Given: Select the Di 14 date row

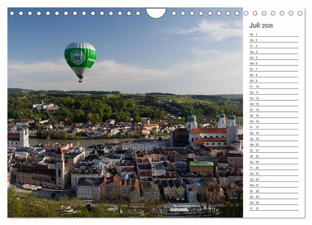Looking at the screenshot, I should [x=274, y=110].
